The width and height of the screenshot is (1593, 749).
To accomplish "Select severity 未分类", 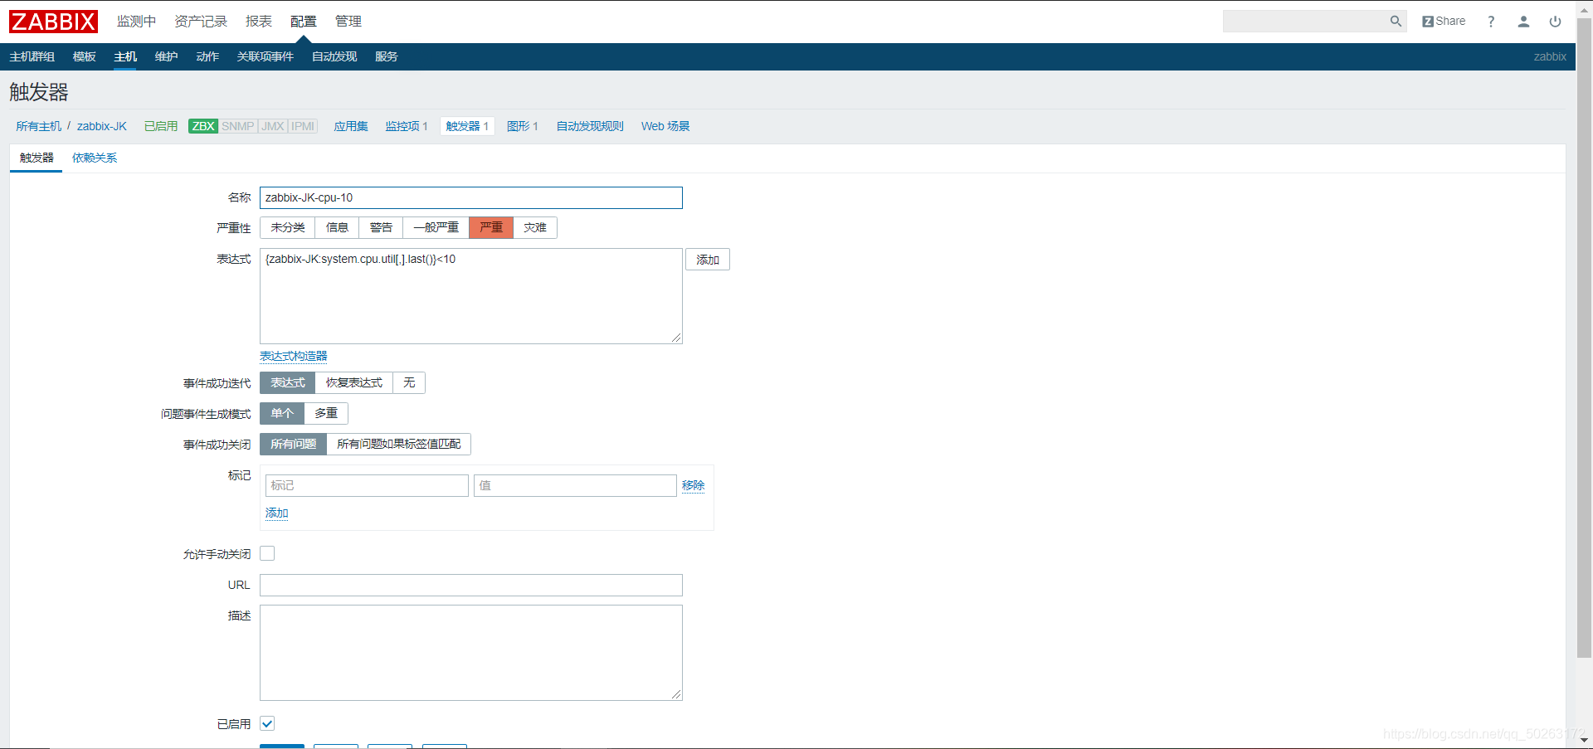I will point(288,227).
